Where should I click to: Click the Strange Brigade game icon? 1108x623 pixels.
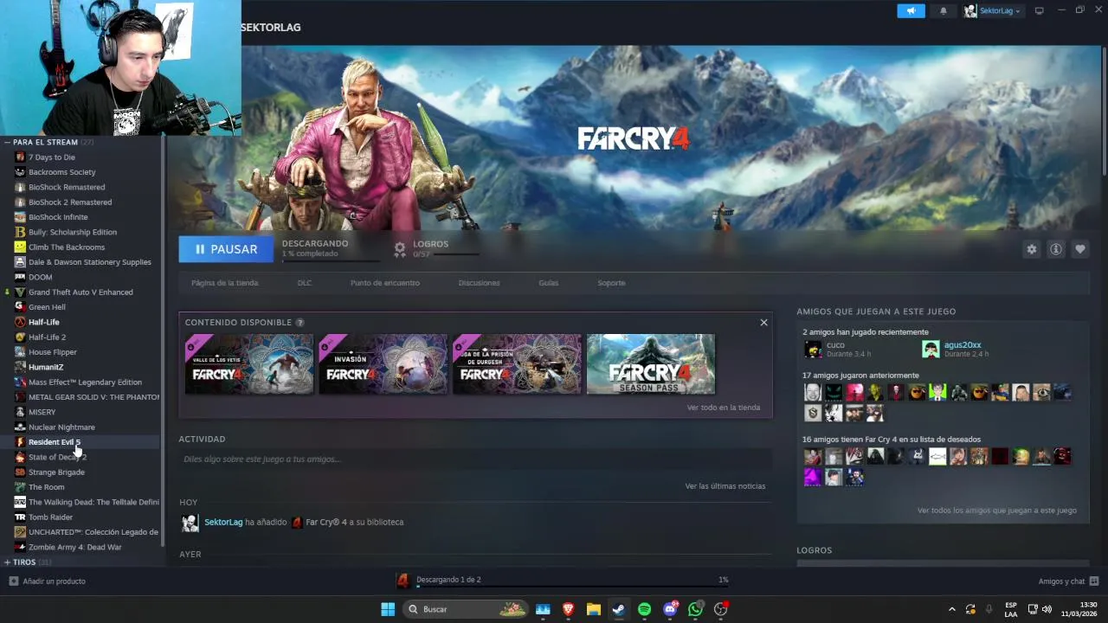[20, 472]
